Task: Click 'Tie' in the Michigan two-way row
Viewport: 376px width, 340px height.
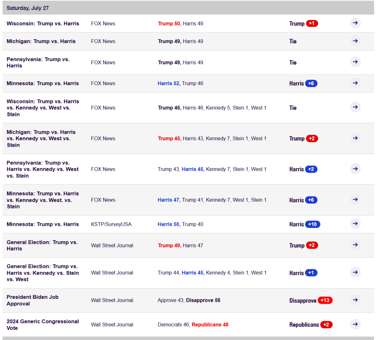Action: pyautogui.click(x=293, y=41)
